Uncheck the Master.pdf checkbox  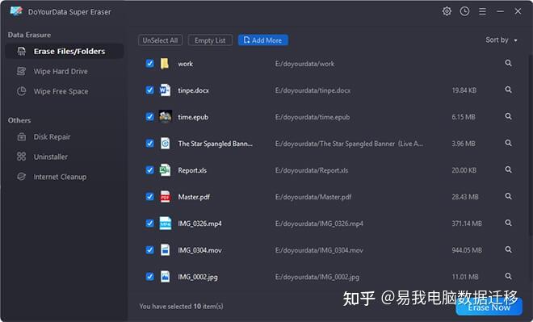149,197
